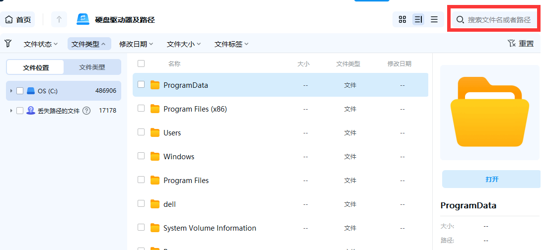Image resolution: width=547 pixels, height=250 pixels.
Task: Click the search magnifier icon
Action: tap(460, 20)
